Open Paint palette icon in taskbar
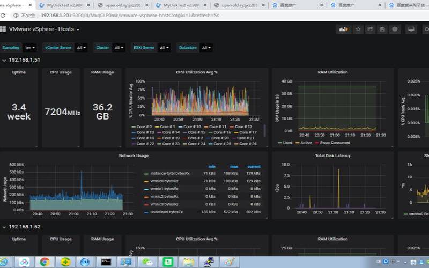The width and height of the screenshot is (429, 268). pyautogui.click(x=230, y=262)
